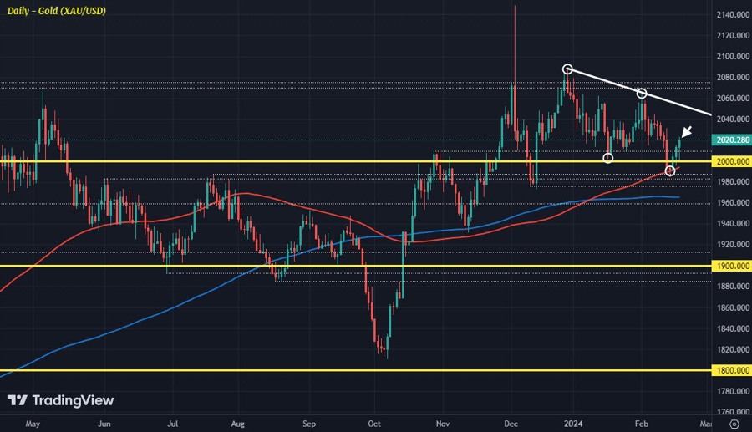Click the 1980.000 price axis value
Screen dimensions: 752x432
coord(733,181)
